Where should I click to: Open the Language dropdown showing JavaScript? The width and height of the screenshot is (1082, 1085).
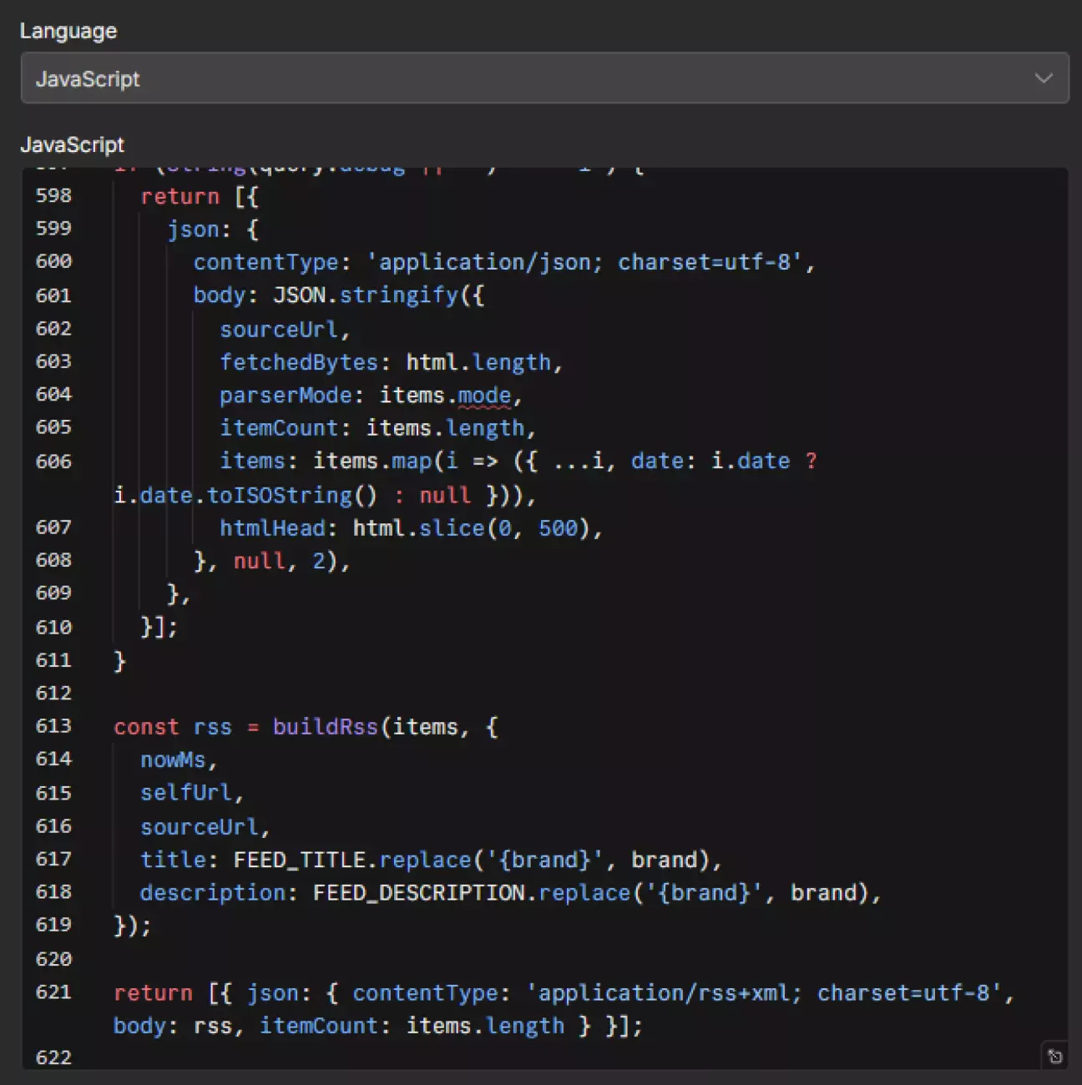[544, 78]
